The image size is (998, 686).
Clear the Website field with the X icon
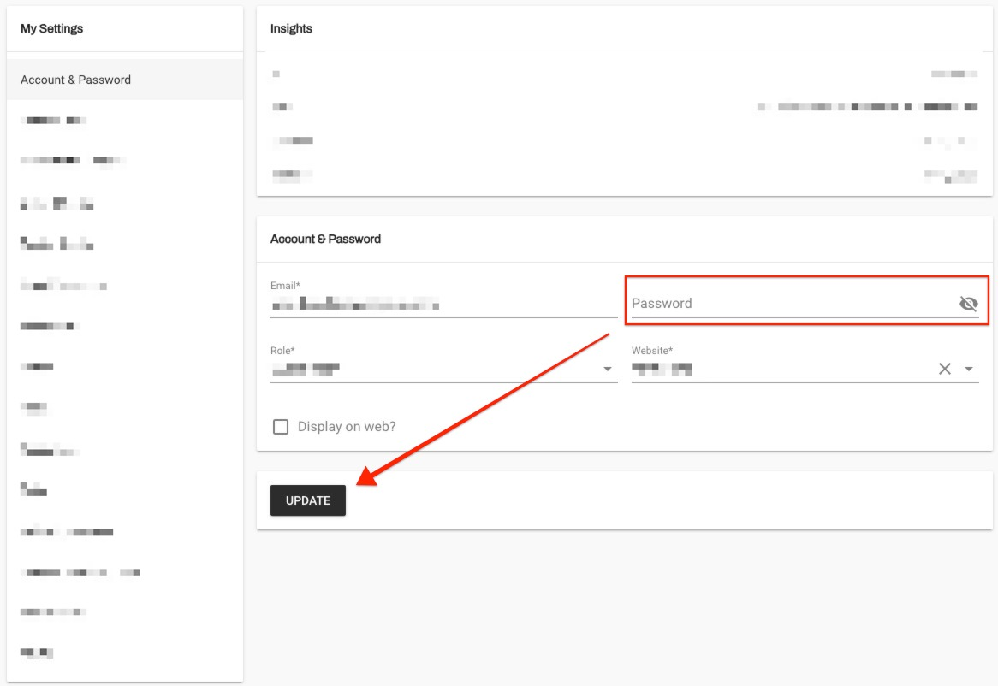pos(944,369)
